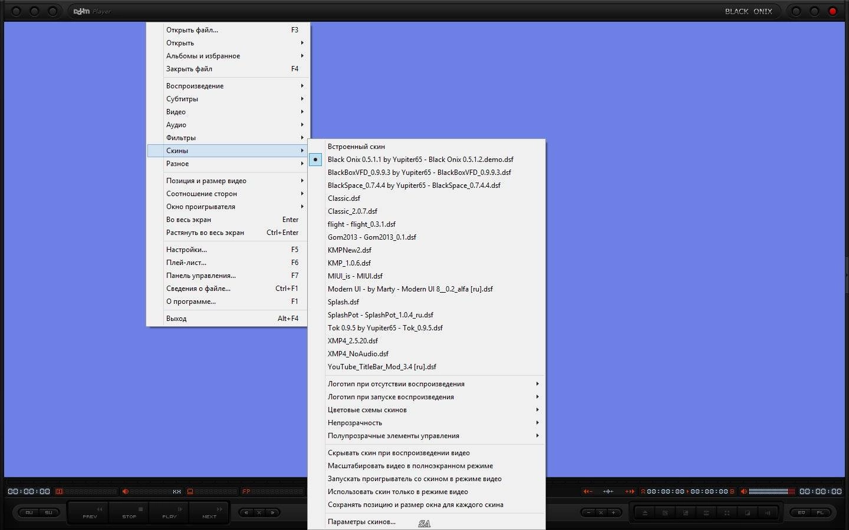Set the B repeat point marker

tap(732, 491)
